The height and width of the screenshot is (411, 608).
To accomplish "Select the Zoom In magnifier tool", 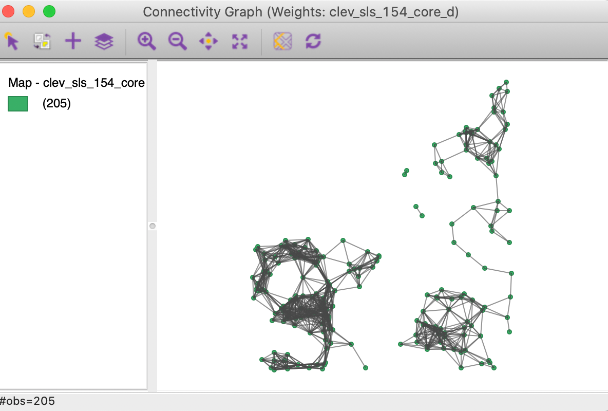I will 146,41.
